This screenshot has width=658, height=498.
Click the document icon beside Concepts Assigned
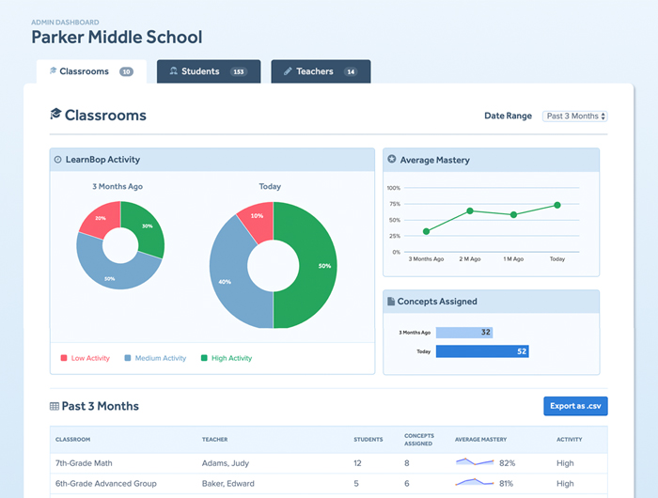[x=391, y=302]
